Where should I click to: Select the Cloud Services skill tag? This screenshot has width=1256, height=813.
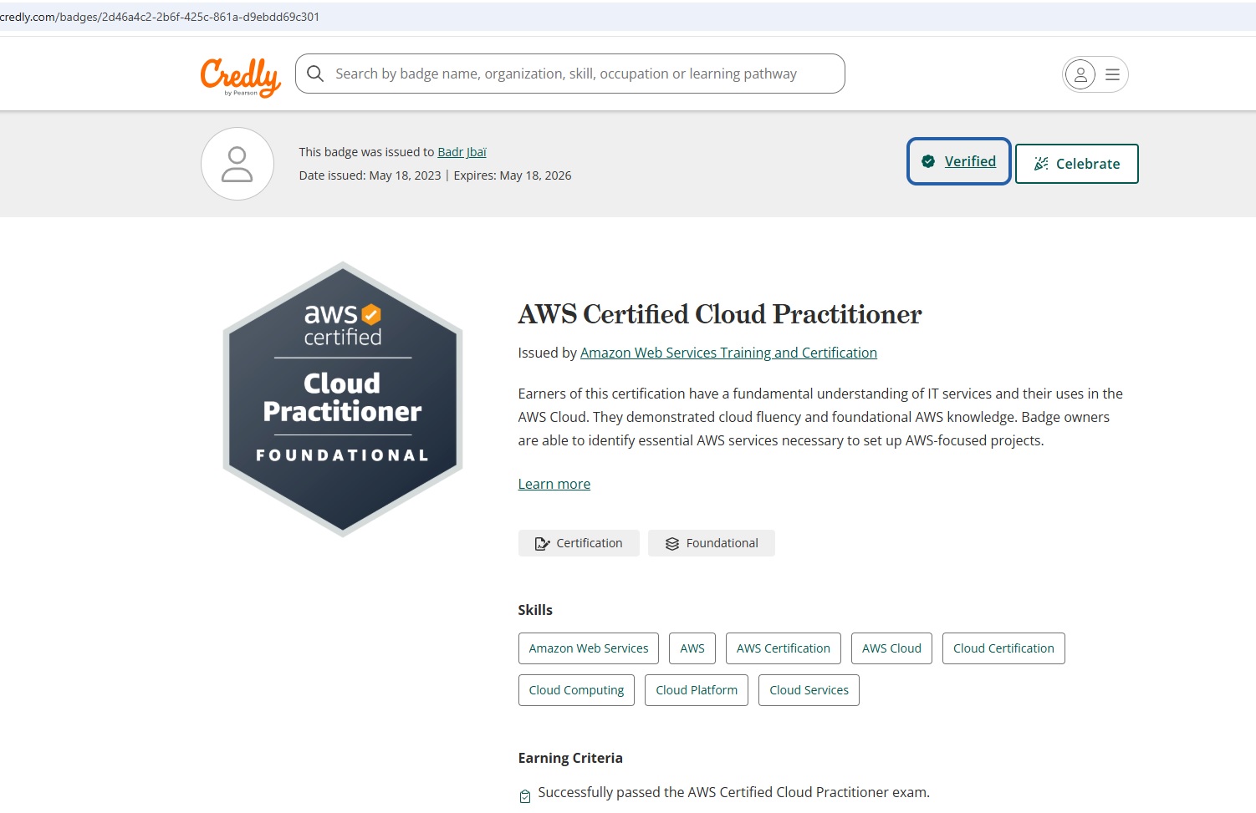point(809,690)
